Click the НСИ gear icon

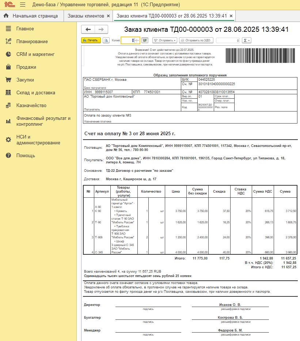8,140
